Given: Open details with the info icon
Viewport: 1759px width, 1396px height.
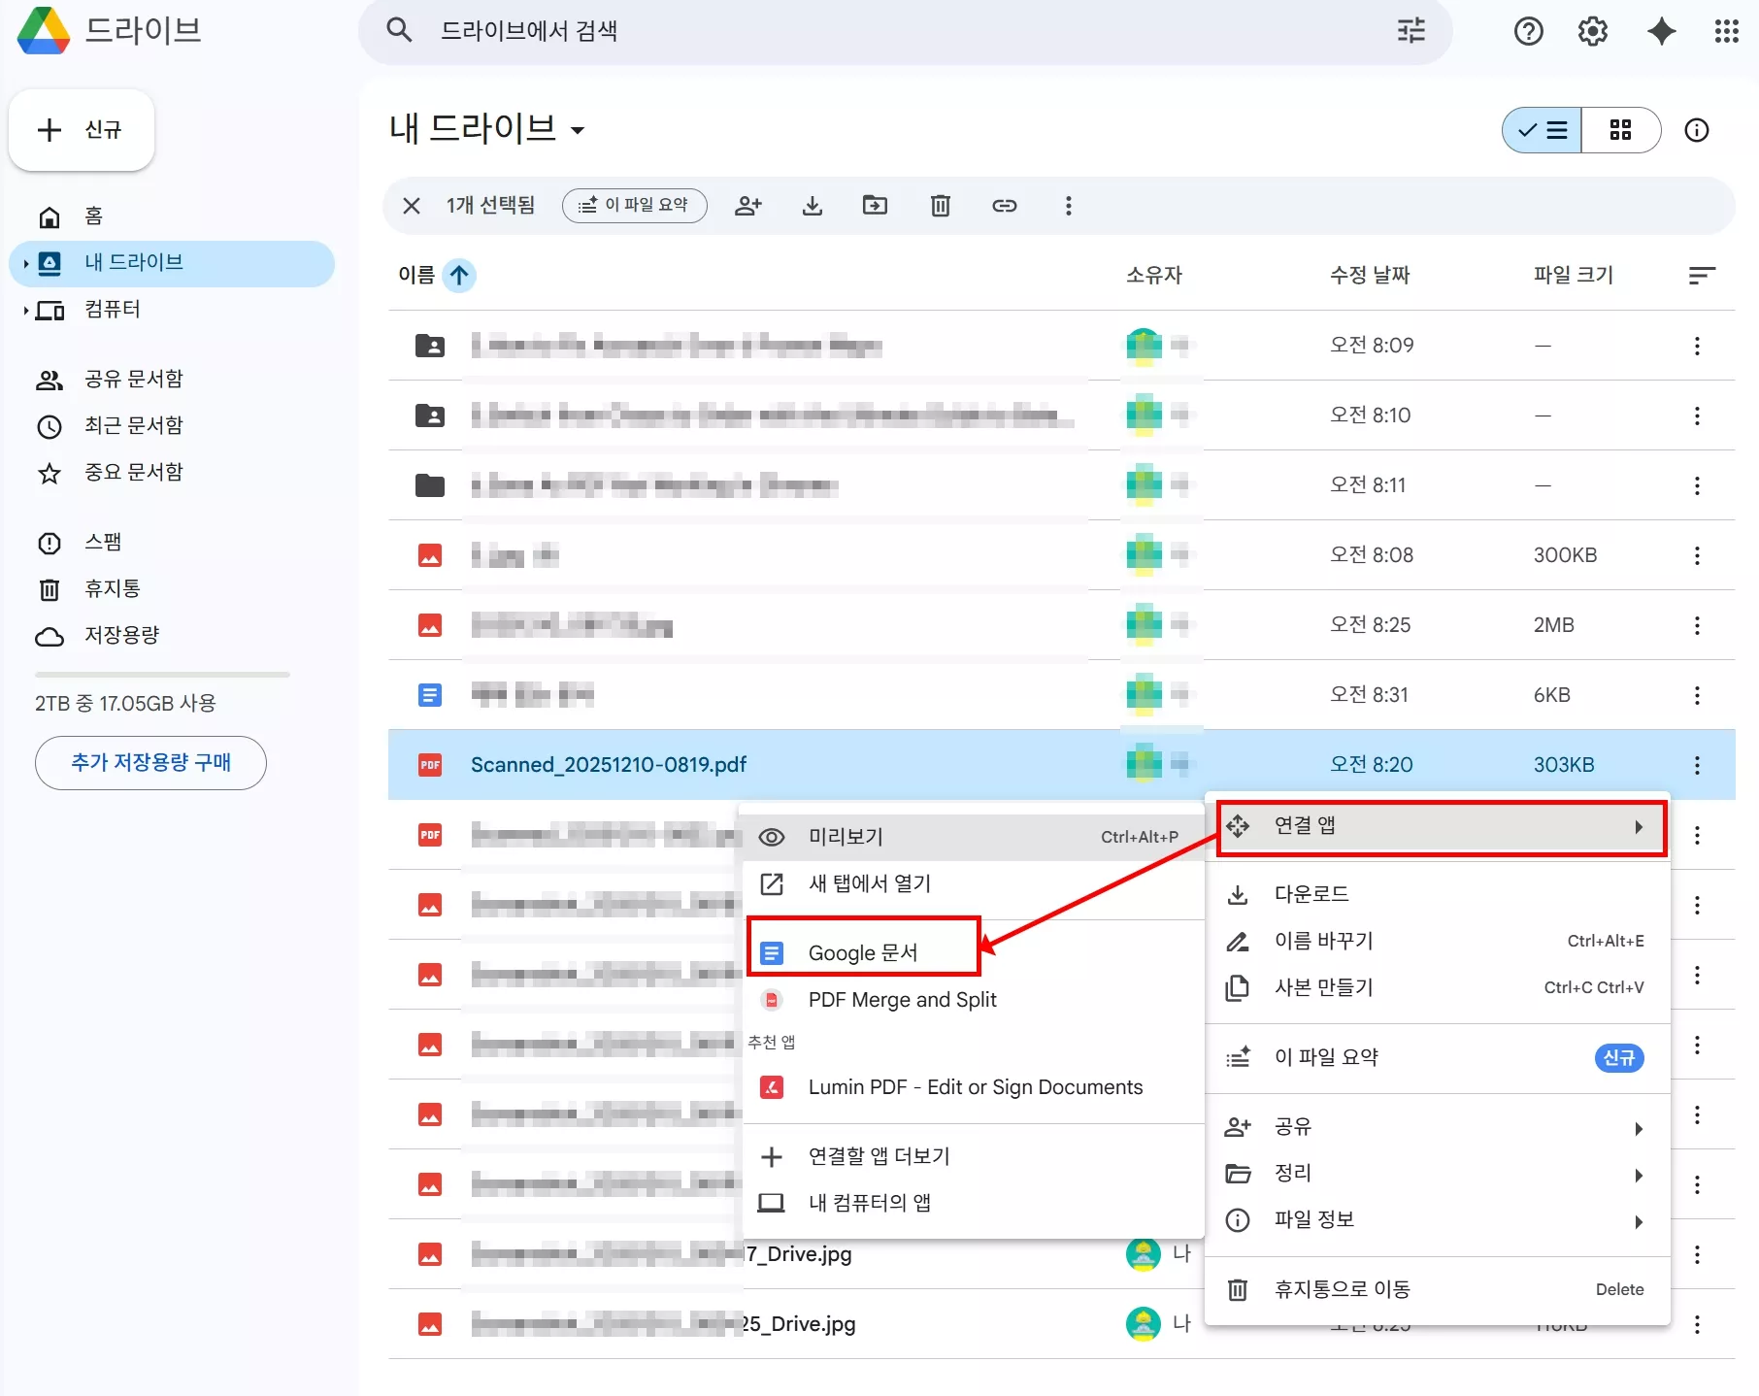Looking at the screenshot, I should (1697, 129).
